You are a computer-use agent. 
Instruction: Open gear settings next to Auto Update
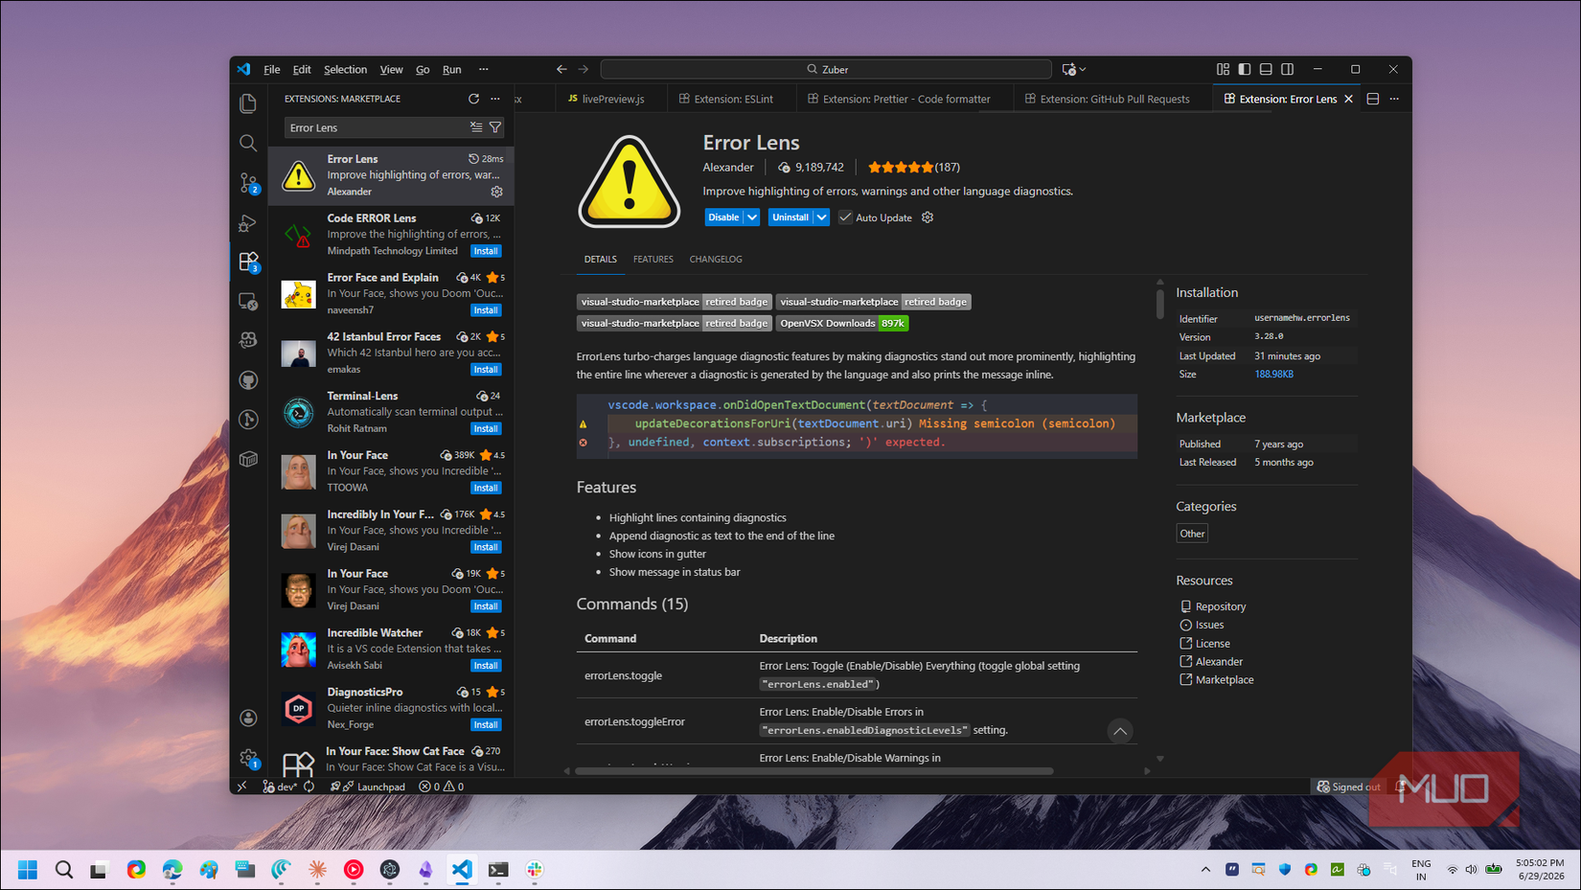click(928, 217)
